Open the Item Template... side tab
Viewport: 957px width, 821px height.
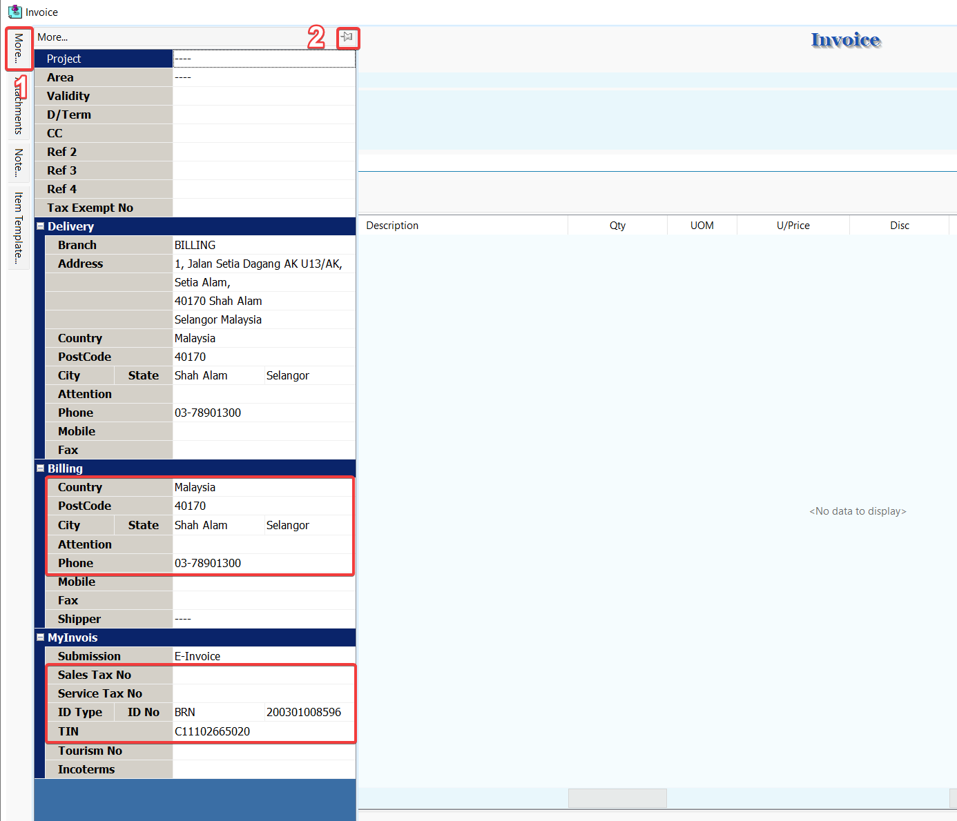click(x=19, y=228)
